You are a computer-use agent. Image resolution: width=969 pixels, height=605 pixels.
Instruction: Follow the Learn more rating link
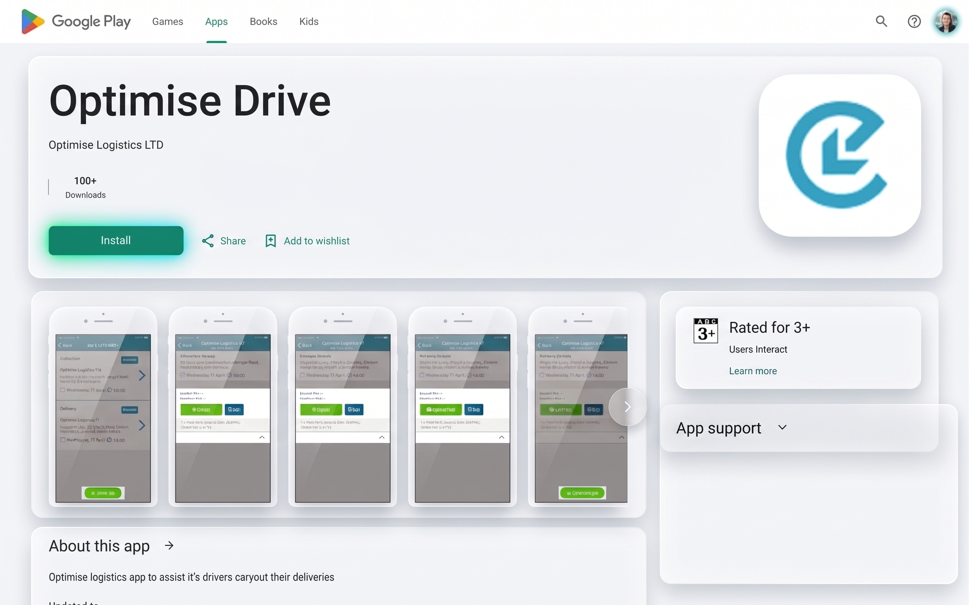tap(753, 371)
